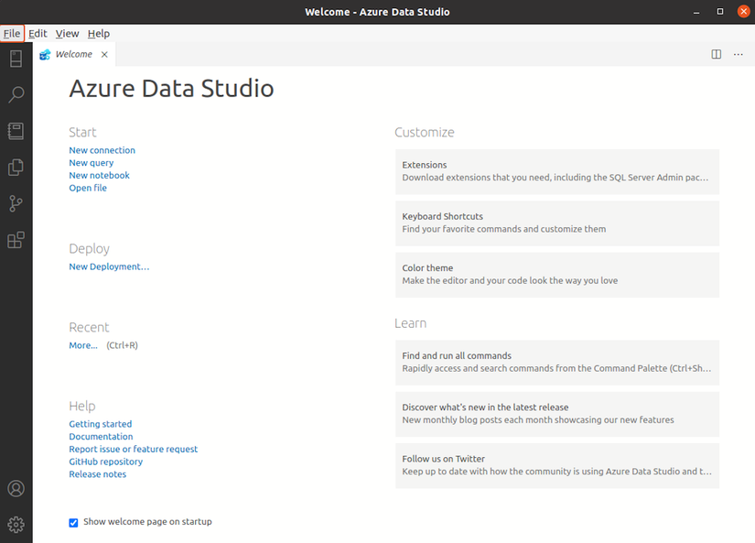This screenshot has height=543, width=755.
Task: Split the editor to the right
Action: pos(717,54)
